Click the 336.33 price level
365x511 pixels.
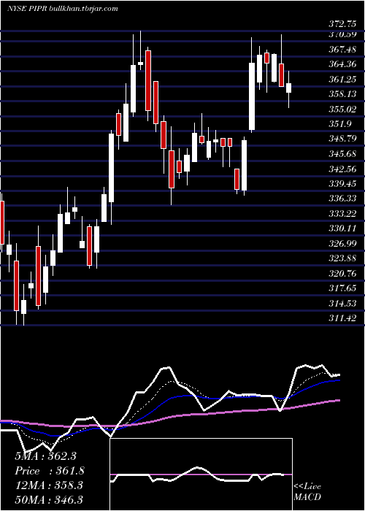tap(342, 198)
